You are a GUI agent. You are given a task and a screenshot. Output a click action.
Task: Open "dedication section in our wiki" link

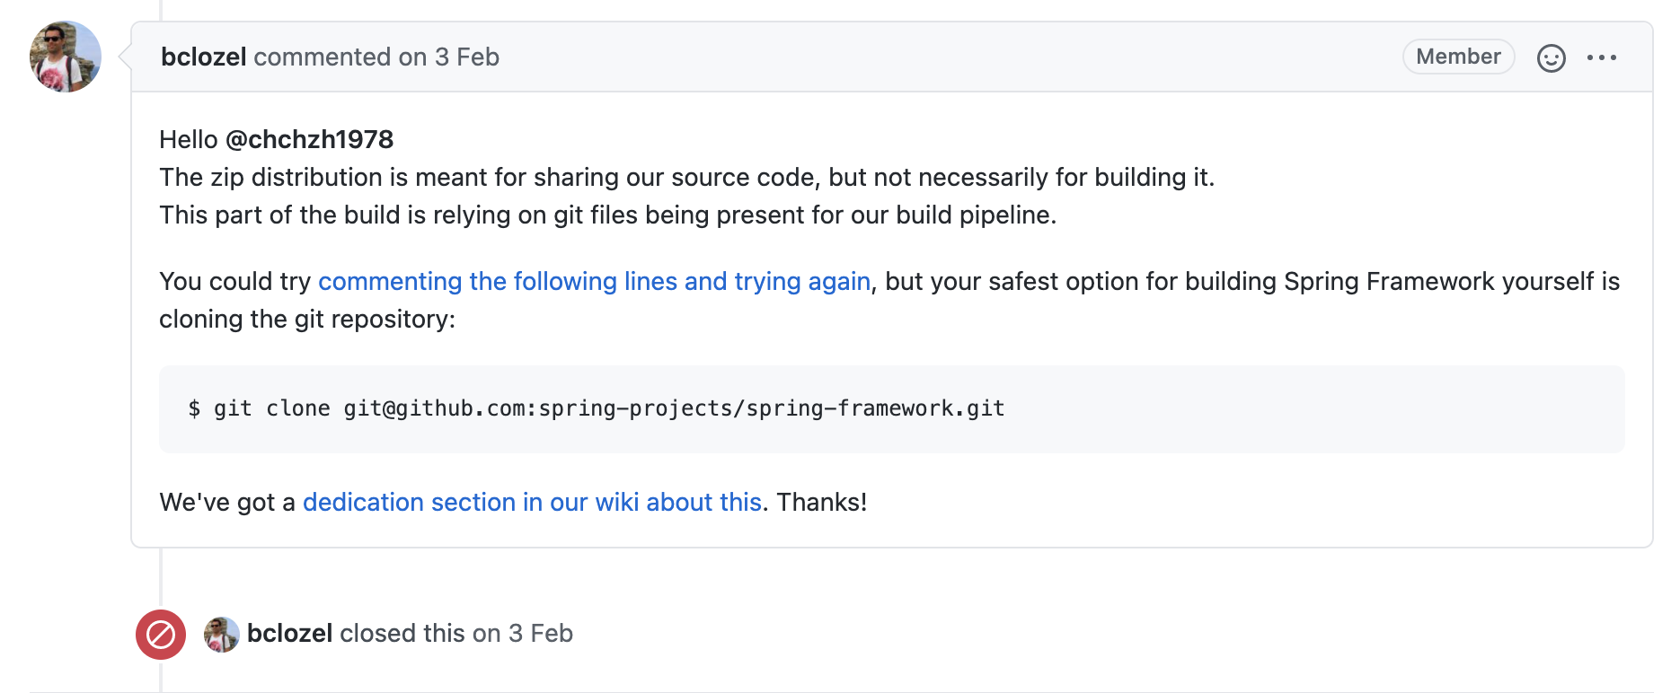click(x=532, y=502)
